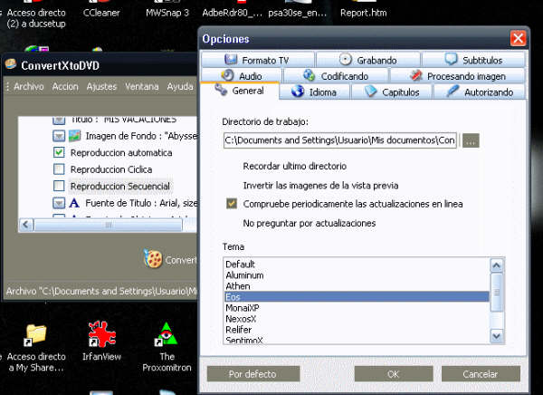Click the ConvertXtoDVD tree horizontal scrollbar thumb
Image resolution: width=543 pixels, height=395 pixels.
tap(109, 225)
